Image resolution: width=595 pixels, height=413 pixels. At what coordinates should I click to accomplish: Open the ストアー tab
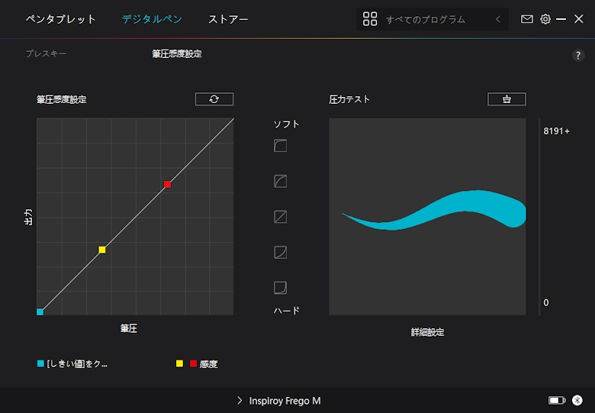[228, 19]
